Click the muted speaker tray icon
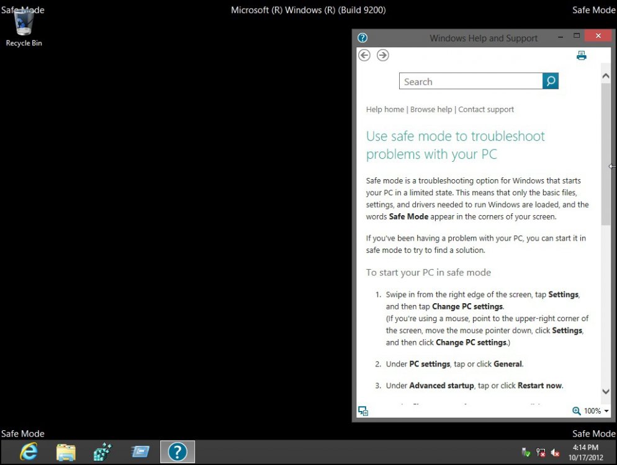617x465 pixels. coord(555,453)
